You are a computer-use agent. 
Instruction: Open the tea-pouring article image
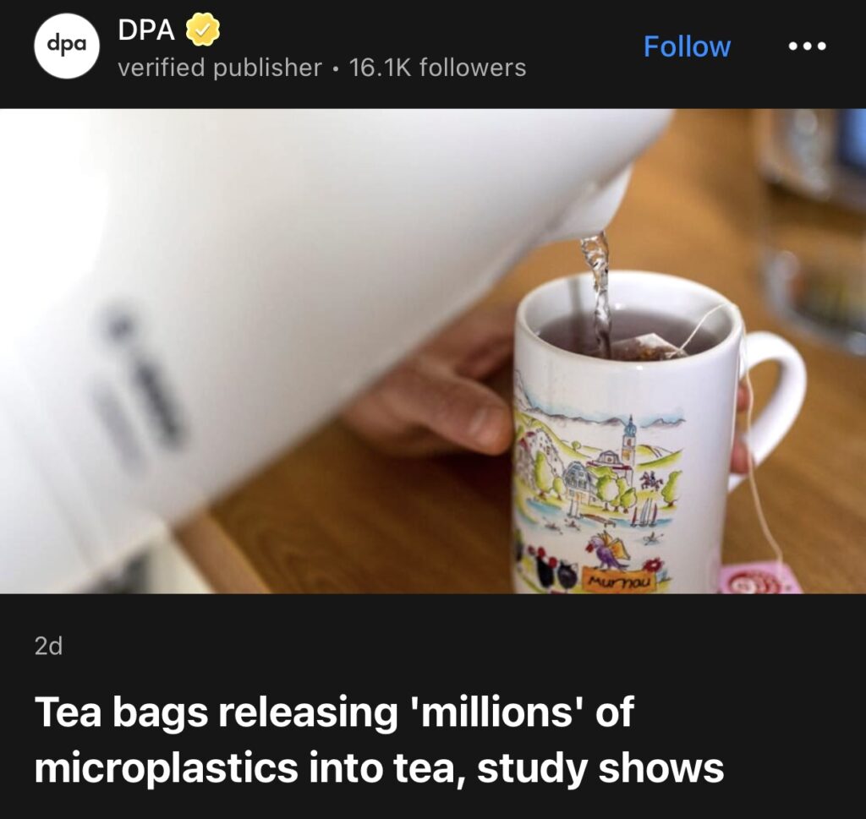pyautogui.click(x=433, y=351)
